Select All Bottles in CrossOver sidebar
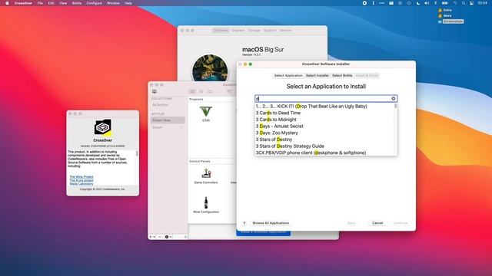Viewport: 492px width, 276px height. (x=161, y=105)
